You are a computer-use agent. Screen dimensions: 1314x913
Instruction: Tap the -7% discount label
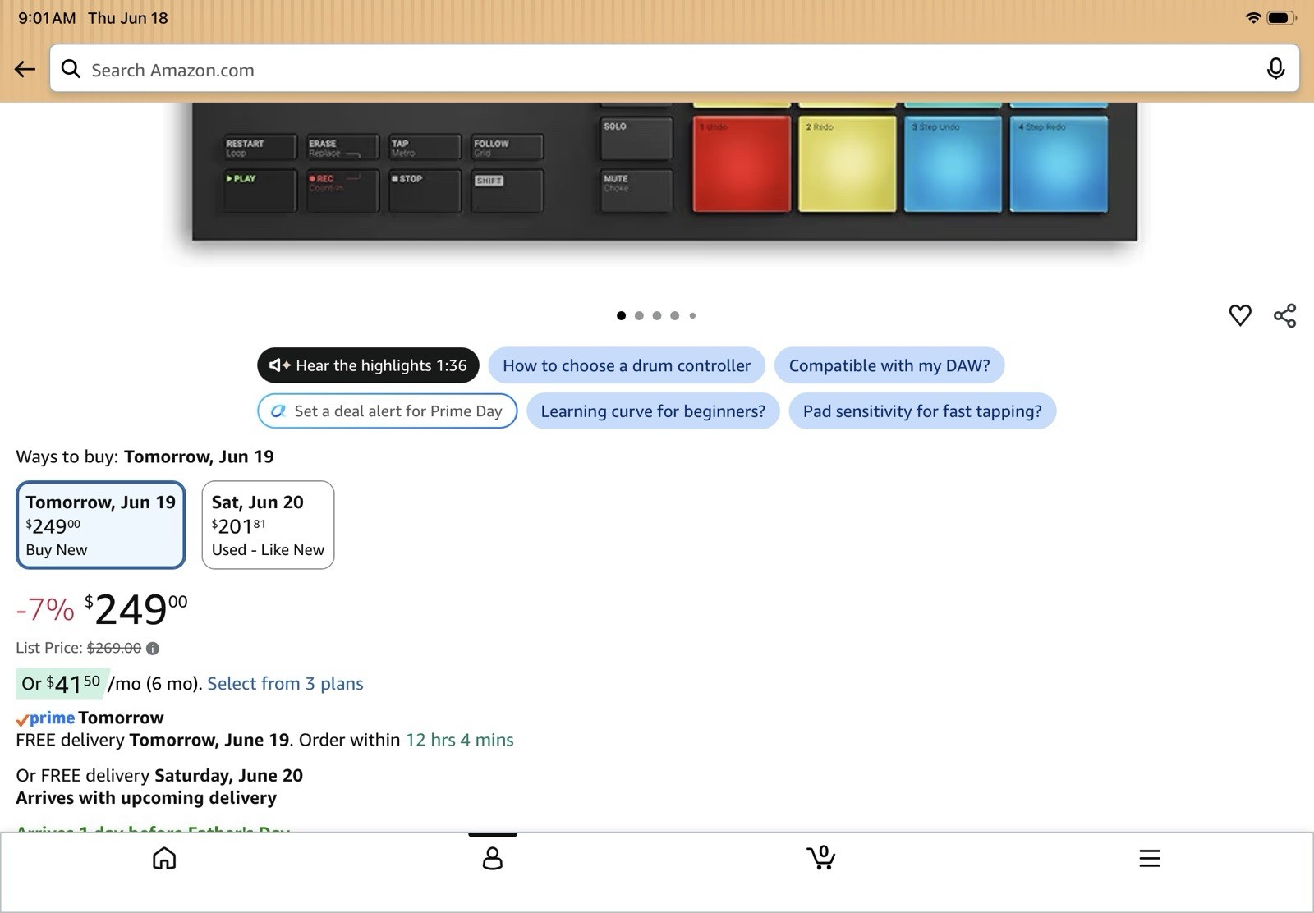[x=45, y=610]
